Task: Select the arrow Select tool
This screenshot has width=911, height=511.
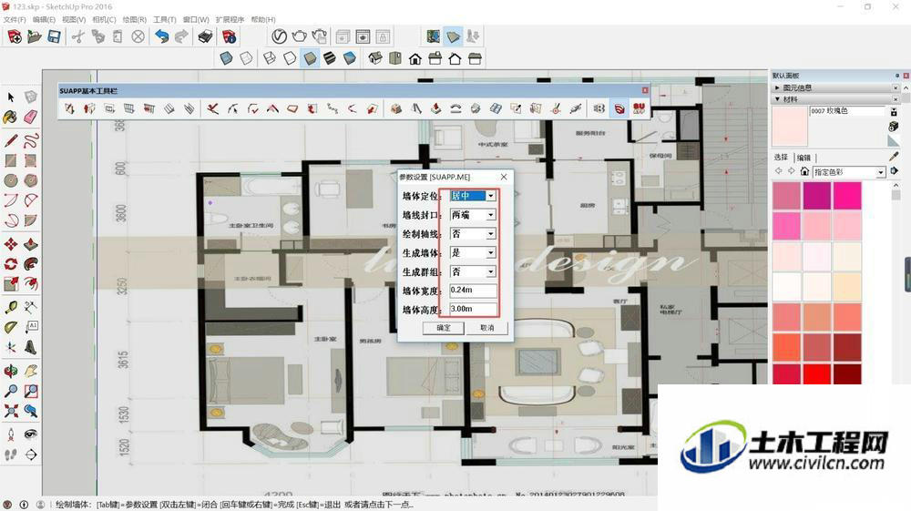Action: (x=10, y=97)
